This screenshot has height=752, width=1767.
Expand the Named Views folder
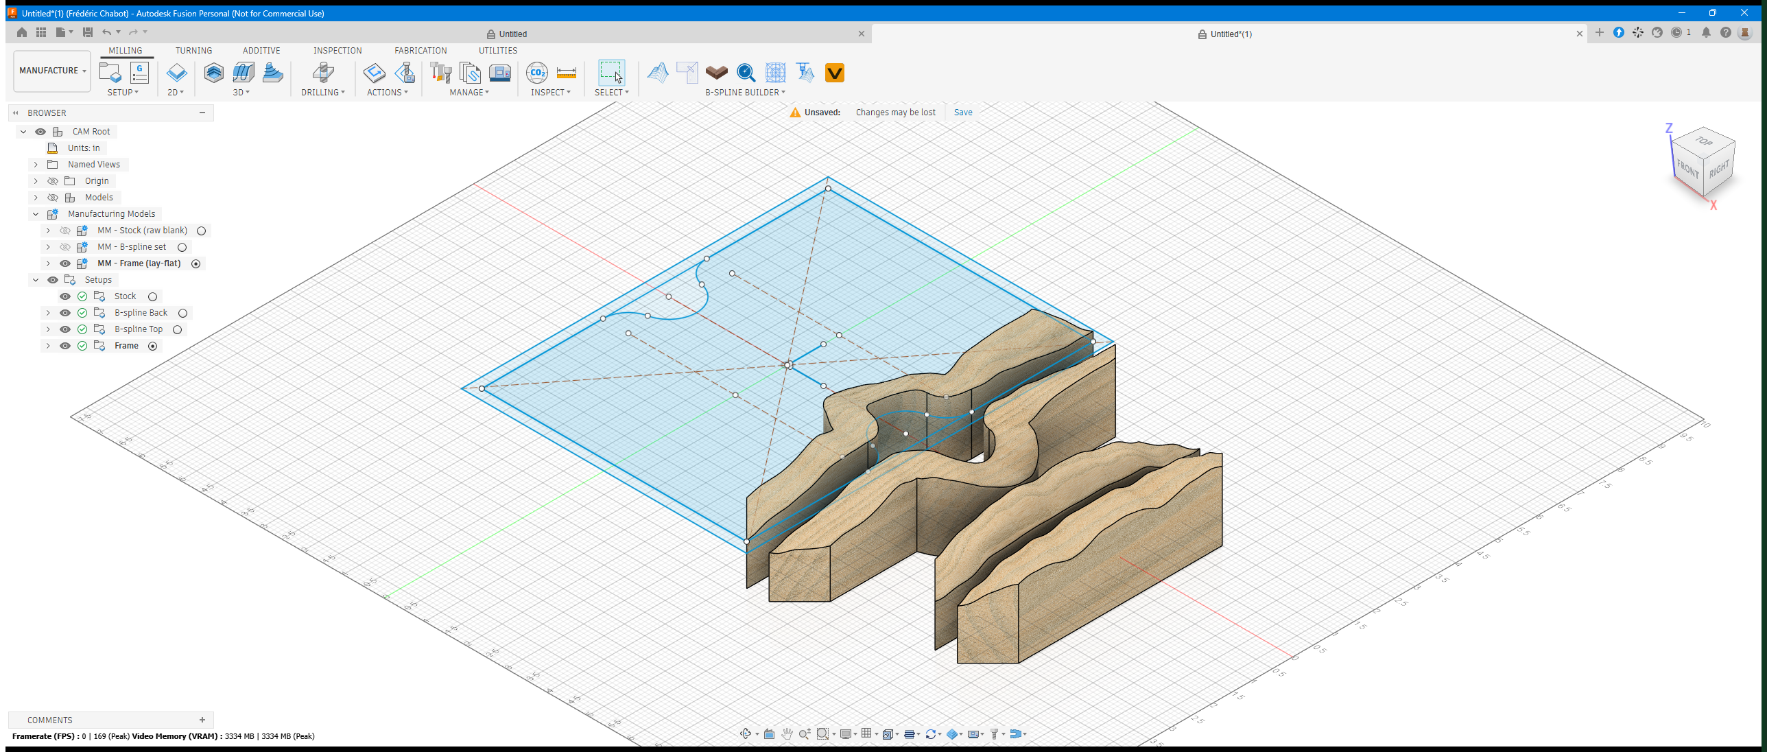(36, 165)
